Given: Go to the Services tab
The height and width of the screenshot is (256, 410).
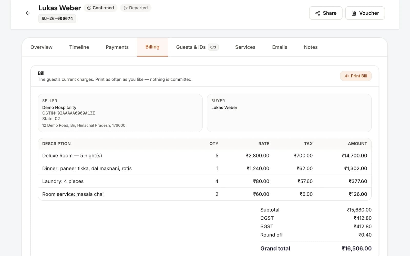Looking at the screenshot, I should 245,47.
